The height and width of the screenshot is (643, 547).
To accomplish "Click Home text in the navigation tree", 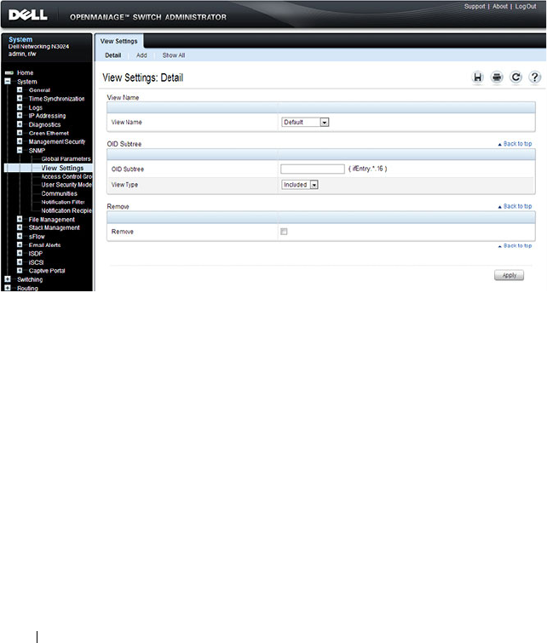I will point(25,72).
